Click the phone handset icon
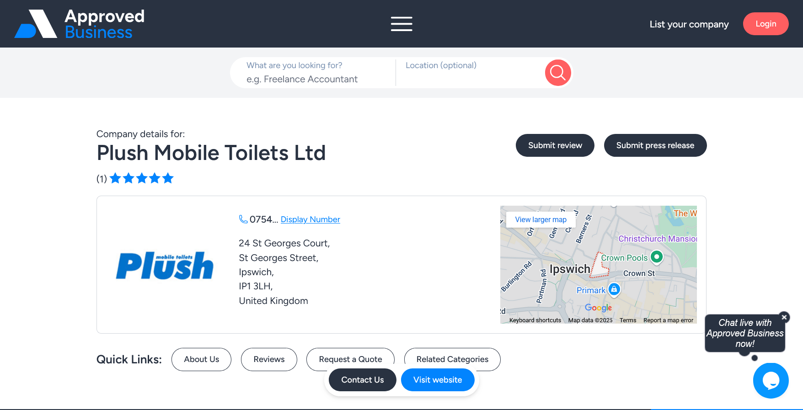The height and width of the screenshot is (410, 803). pyautogui.click(x=243, y=219)
